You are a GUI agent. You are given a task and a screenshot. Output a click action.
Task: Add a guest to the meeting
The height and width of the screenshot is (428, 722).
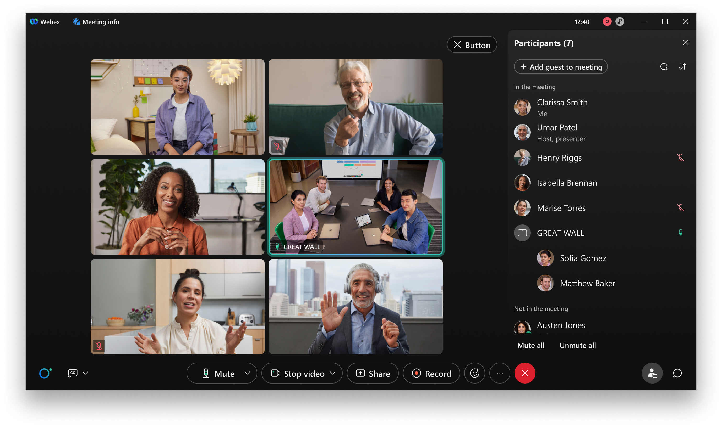pos(561,67)
